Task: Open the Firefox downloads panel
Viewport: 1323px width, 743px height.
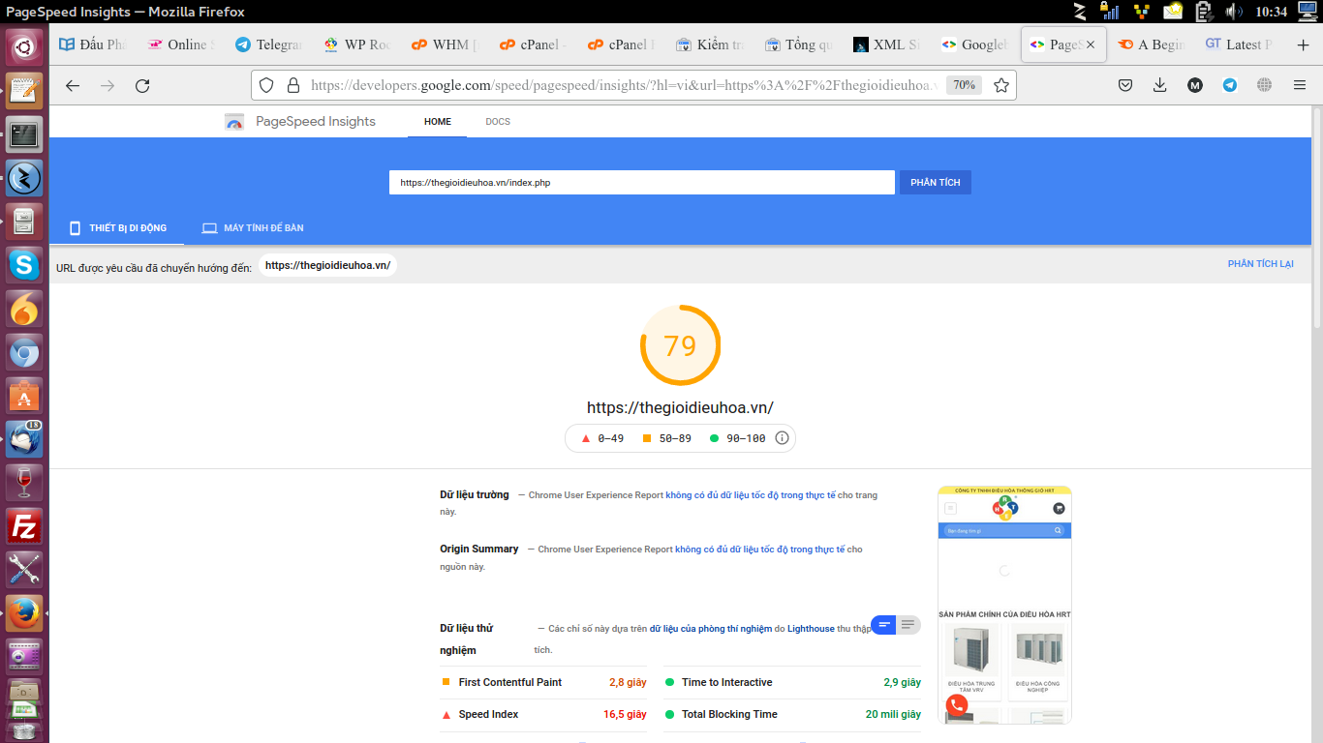Action: coord(1160,85)
